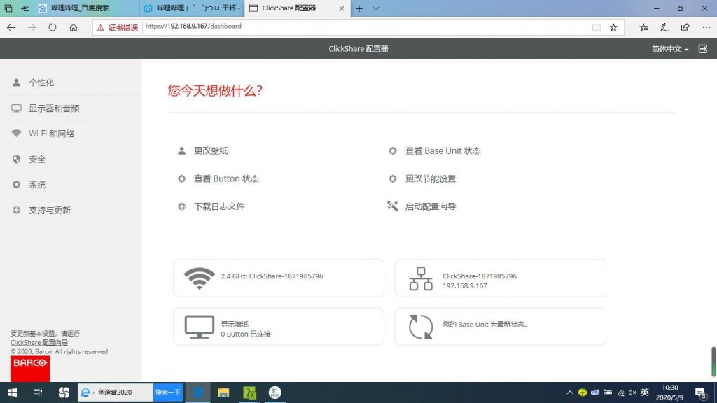Follow the ClickShare 配置向导 link in the sidebar footer

click(x=39, y=342)
